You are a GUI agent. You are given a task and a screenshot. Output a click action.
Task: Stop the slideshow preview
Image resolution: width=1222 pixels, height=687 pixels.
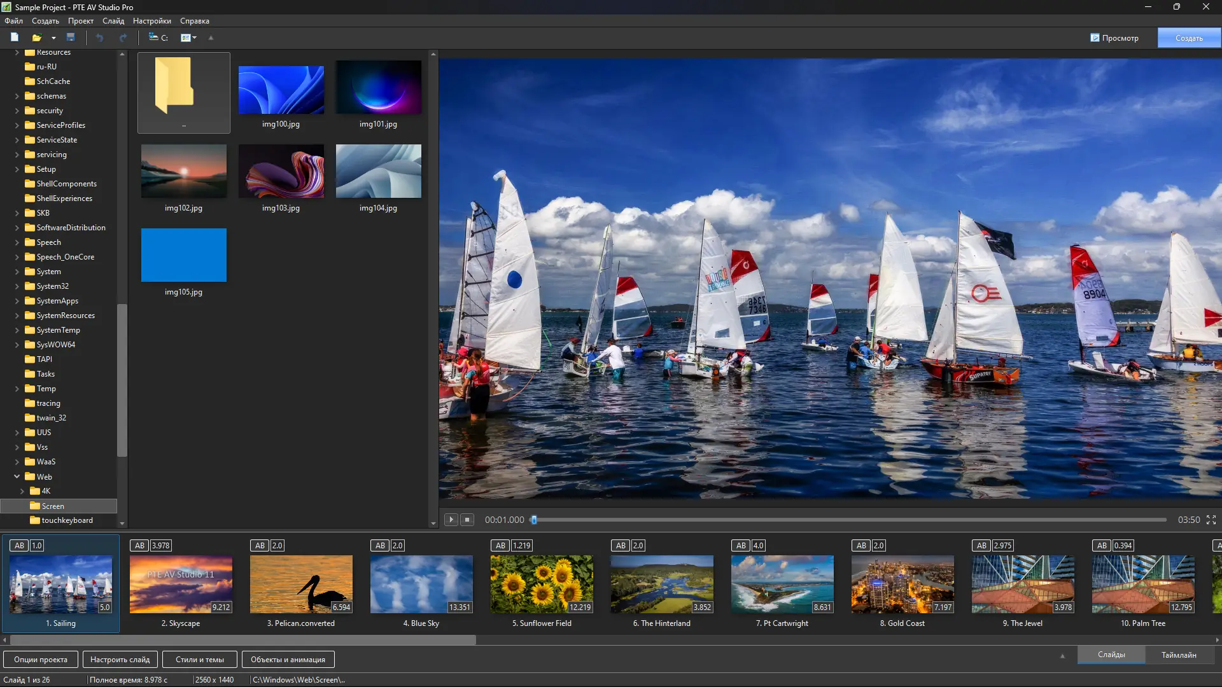point(468,520)
